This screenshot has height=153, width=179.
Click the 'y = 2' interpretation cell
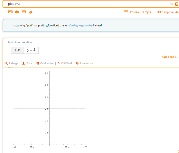(x=31, y=50)
